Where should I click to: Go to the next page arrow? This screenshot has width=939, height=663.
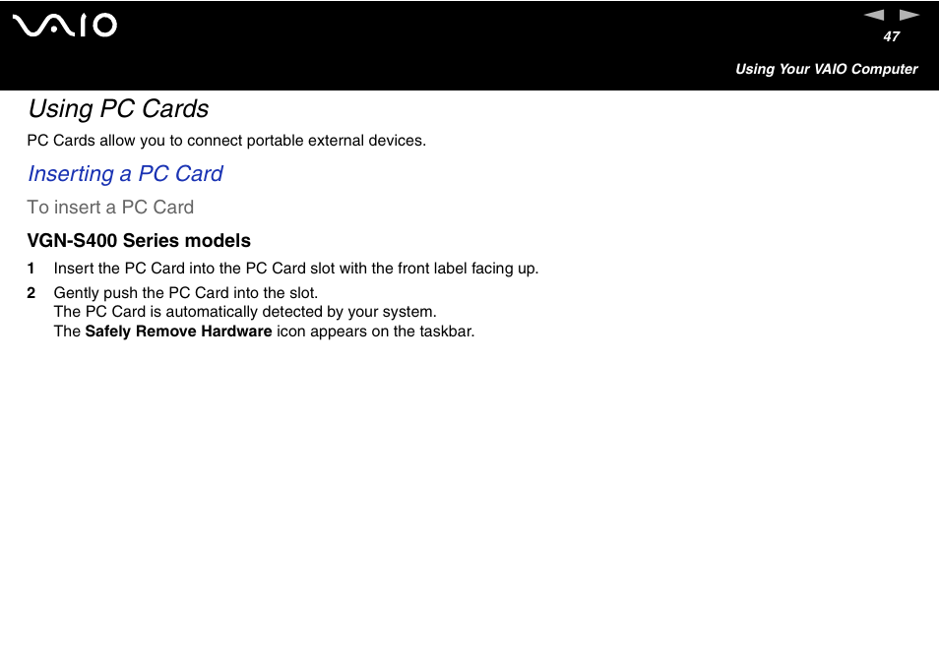click(x=909, y=15)
